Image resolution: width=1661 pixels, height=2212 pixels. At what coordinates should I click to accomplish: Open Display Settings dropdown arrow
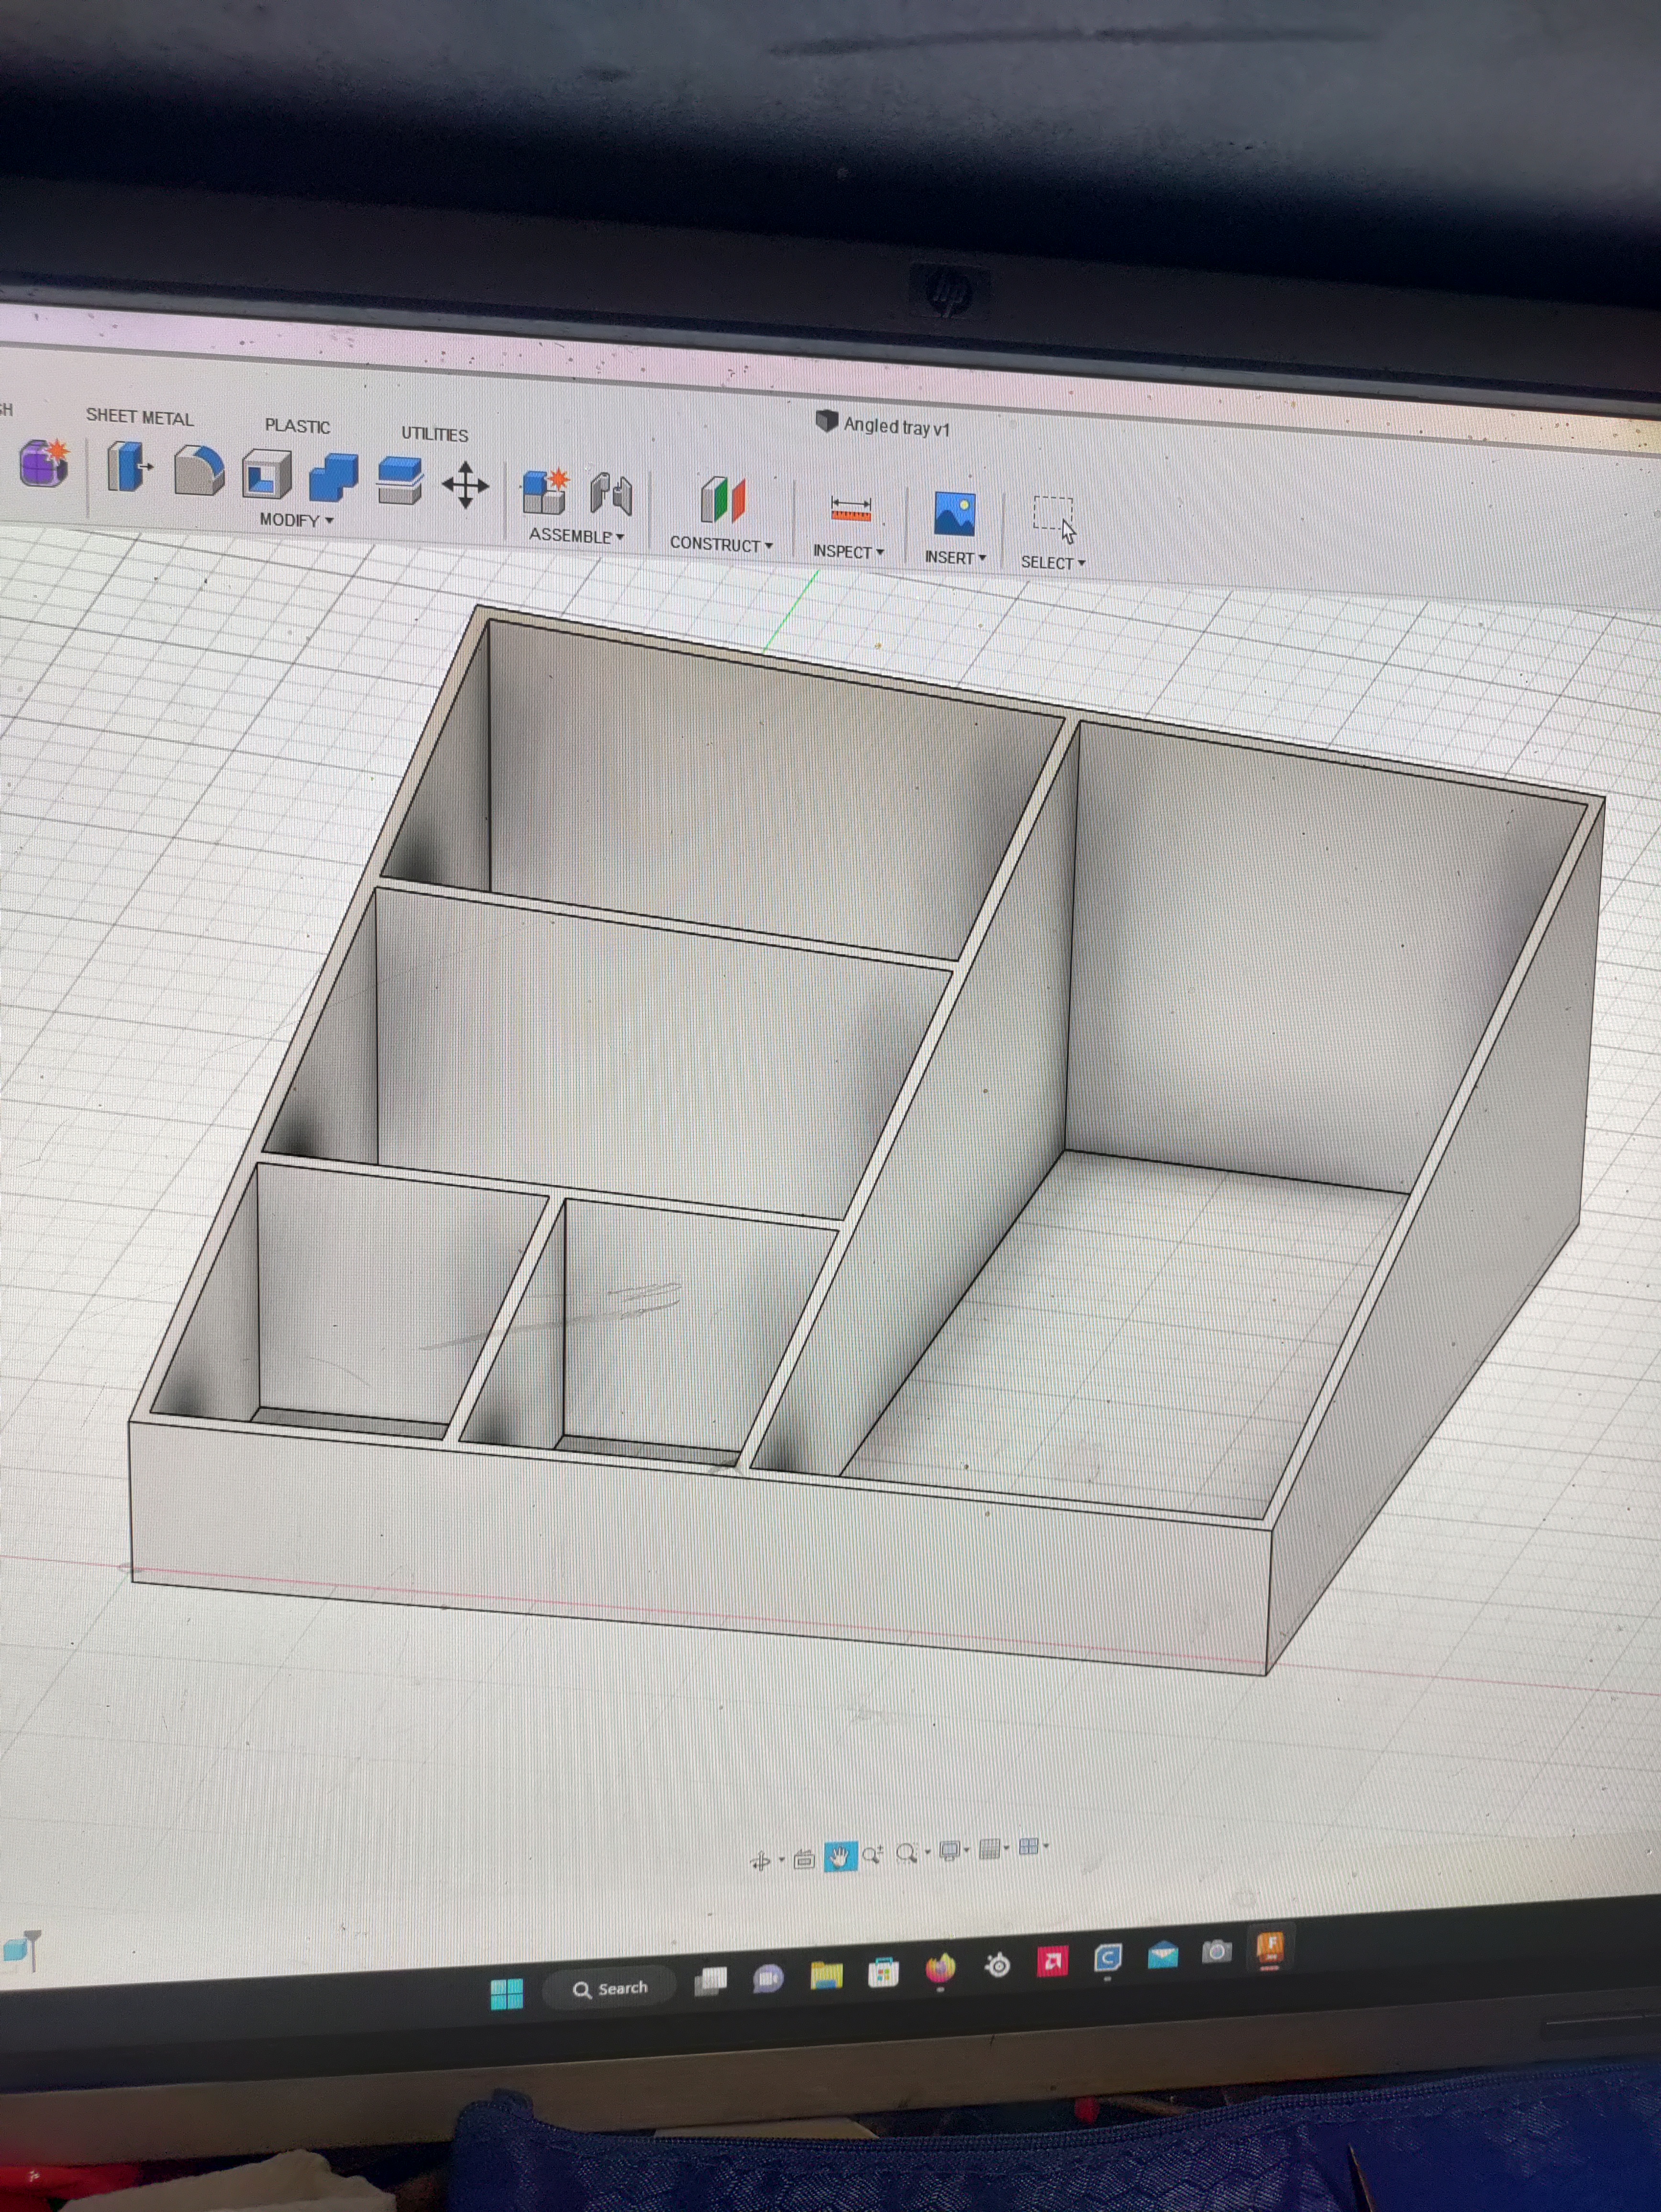967,1849
